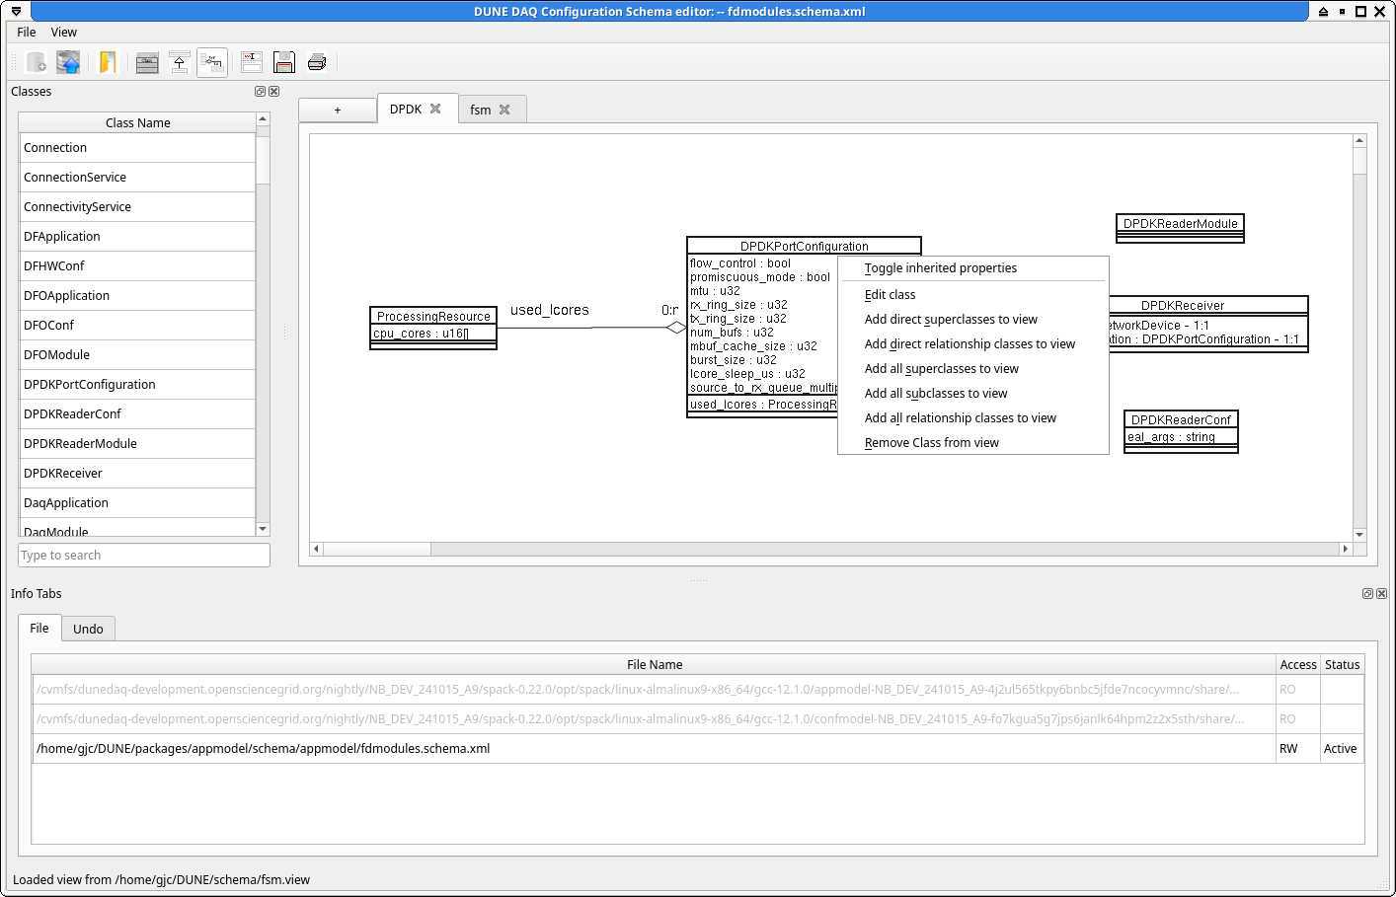Select DaqApplication in class list
The image size is (1396, 897).
coord(137,503)
